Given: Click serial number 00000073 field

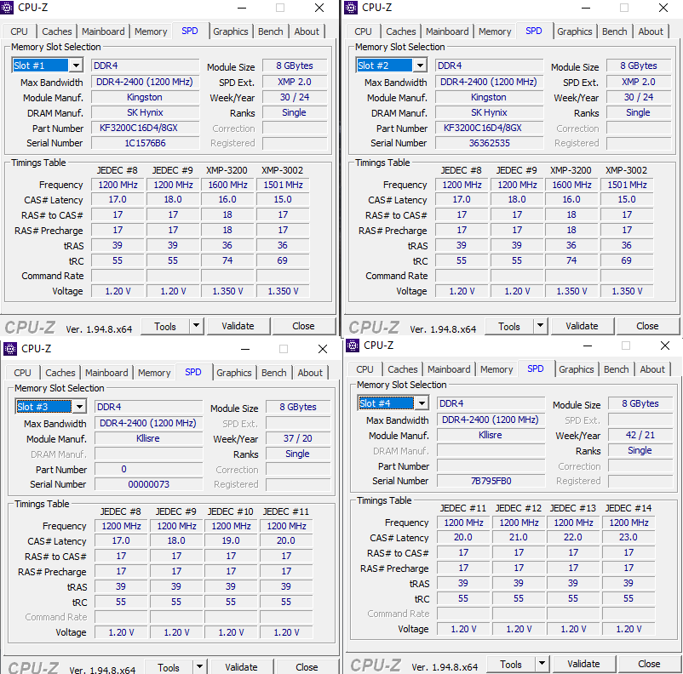Looking at the screenshot, I should pos(148,484).
